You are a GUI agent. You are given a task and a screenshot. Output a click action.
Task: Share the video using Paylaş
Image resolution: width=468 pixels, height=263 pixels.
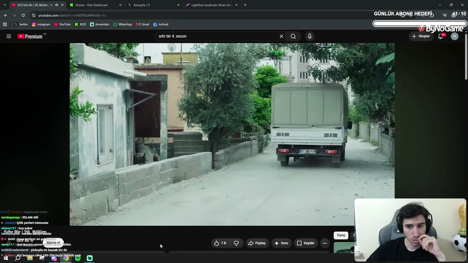click(257, 243)
